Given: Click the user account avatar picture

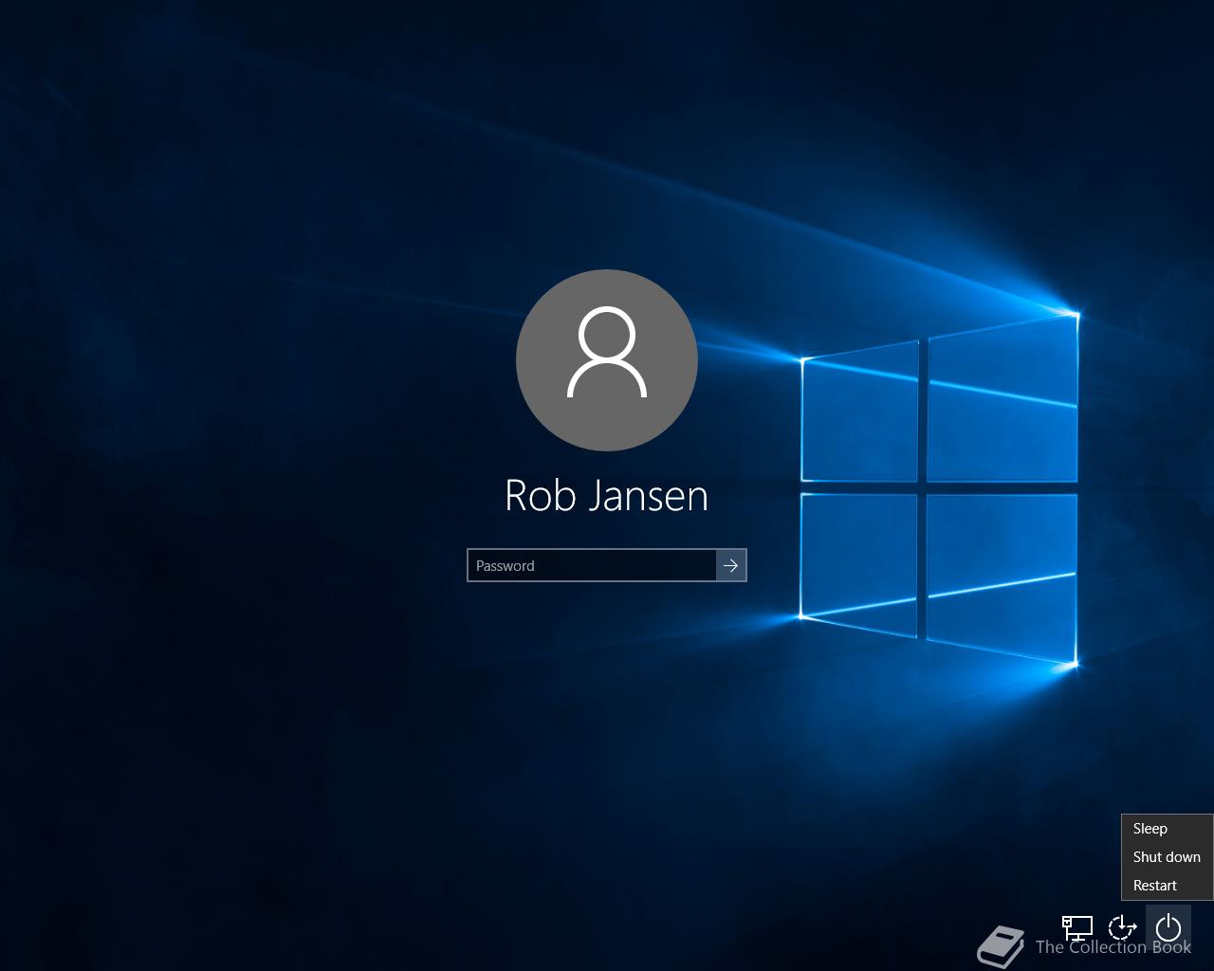Looking at the screenshot, I should (607, 360).
